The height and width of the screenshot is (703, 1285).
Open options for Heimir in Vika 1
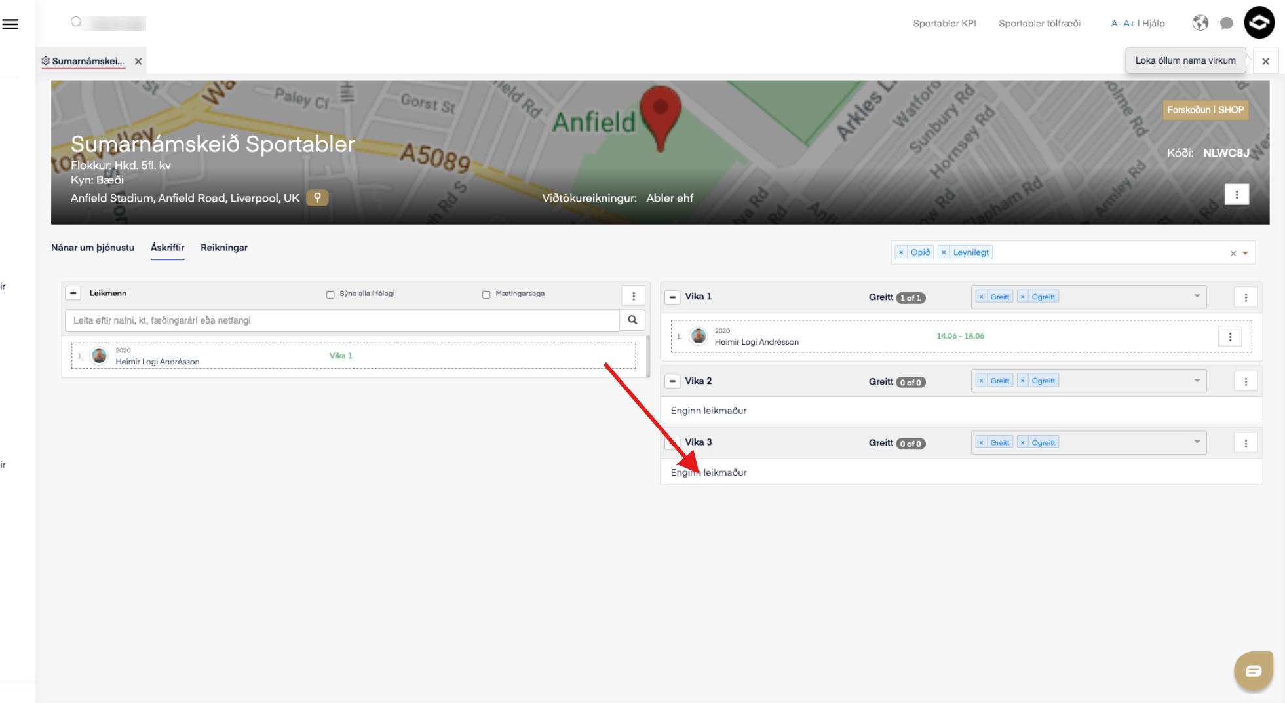(1230, 337)
